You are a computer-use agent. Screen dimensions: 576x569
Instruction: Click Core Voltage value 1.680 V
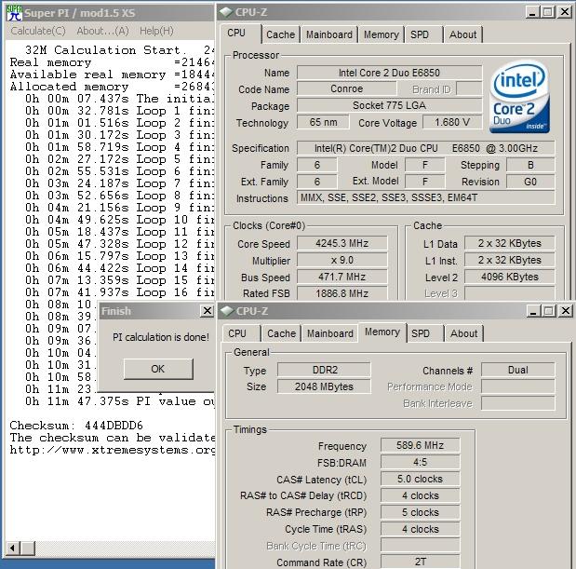coord(452,122)
